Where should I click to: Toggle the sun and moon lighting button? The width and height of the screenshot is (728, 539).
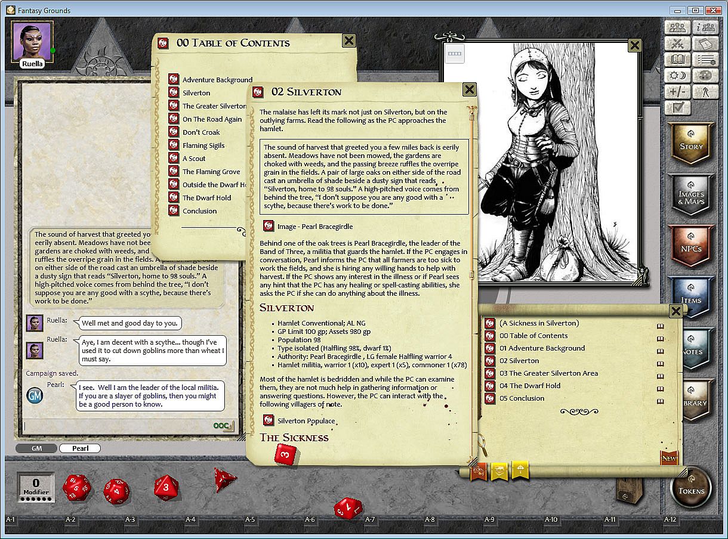click(x=677, y=76)
